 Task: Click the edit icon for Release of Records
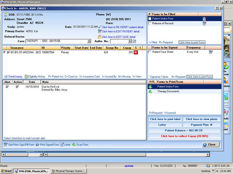[x=204, y=24]
